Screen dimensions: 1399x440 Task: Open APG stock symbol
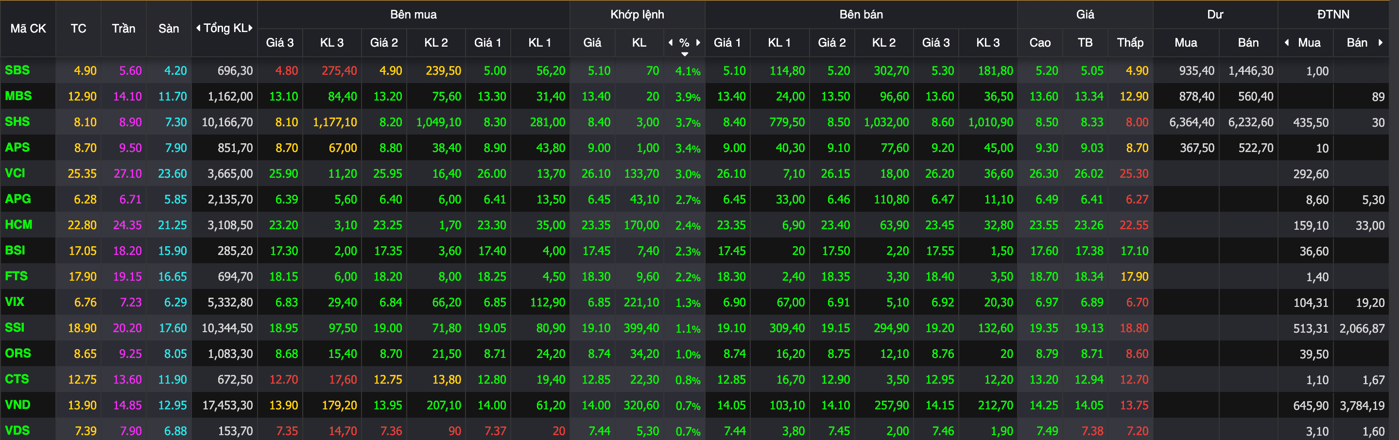point(18,199)
